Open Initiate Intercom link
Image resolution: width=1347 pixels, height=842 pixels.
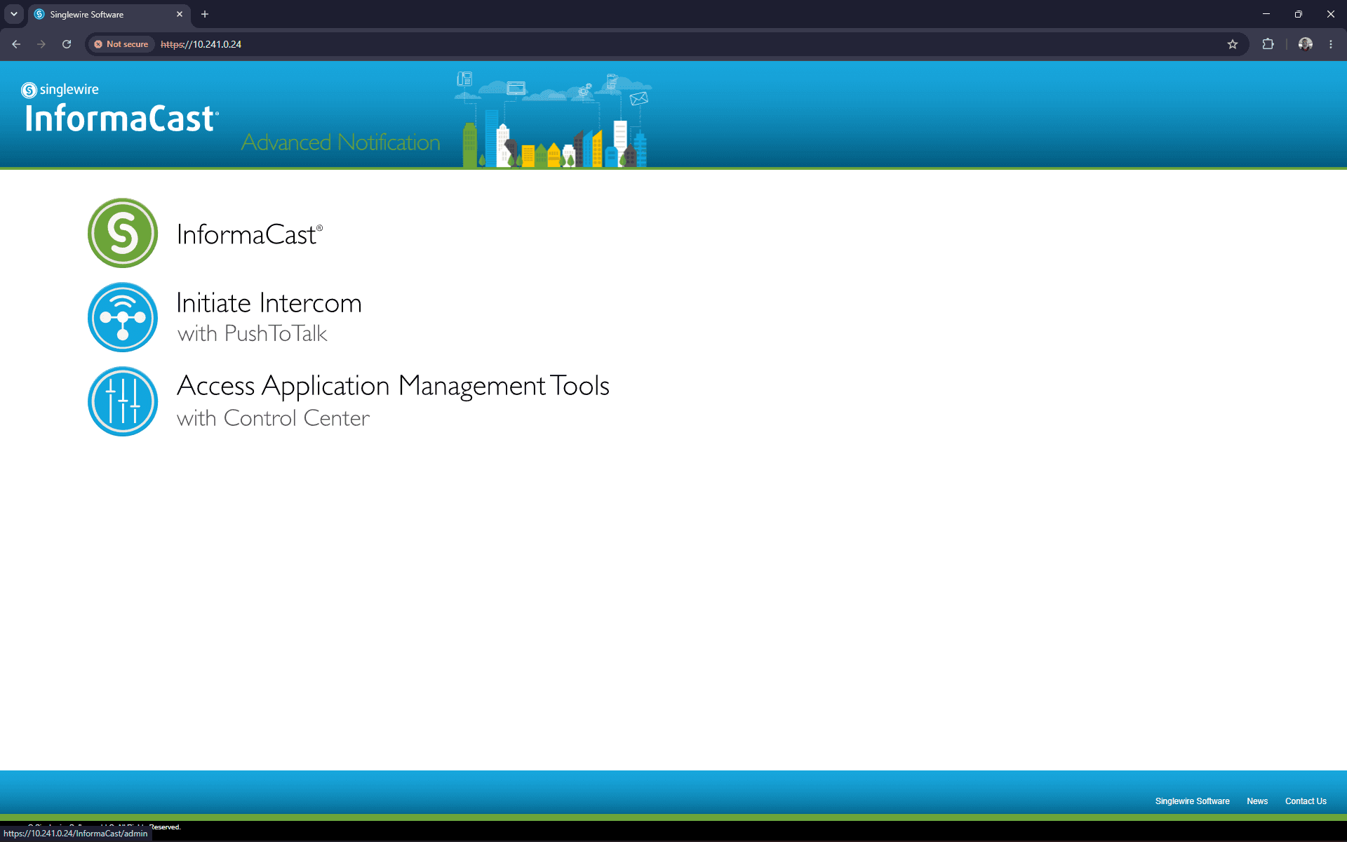point(269,303)
